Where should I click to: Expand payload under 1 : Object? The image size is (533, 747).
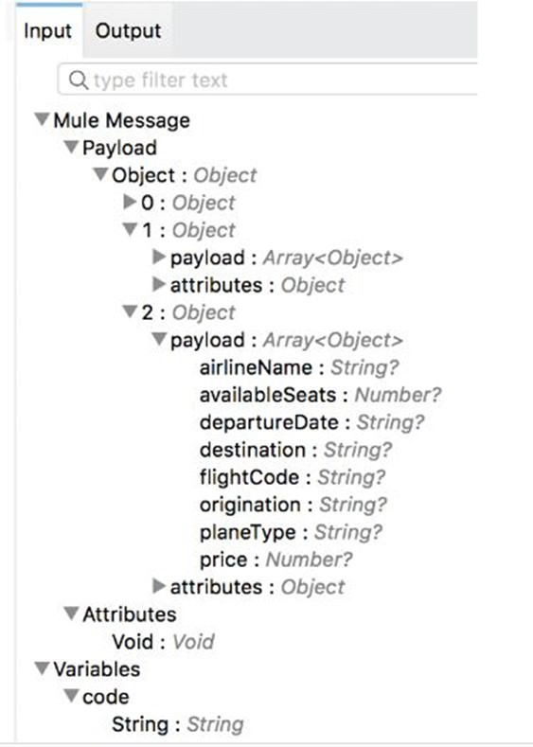pos(159,257)
